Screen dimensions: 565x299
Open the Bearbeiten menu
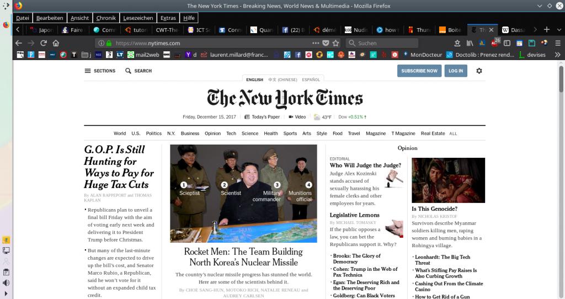pos(50,18)
